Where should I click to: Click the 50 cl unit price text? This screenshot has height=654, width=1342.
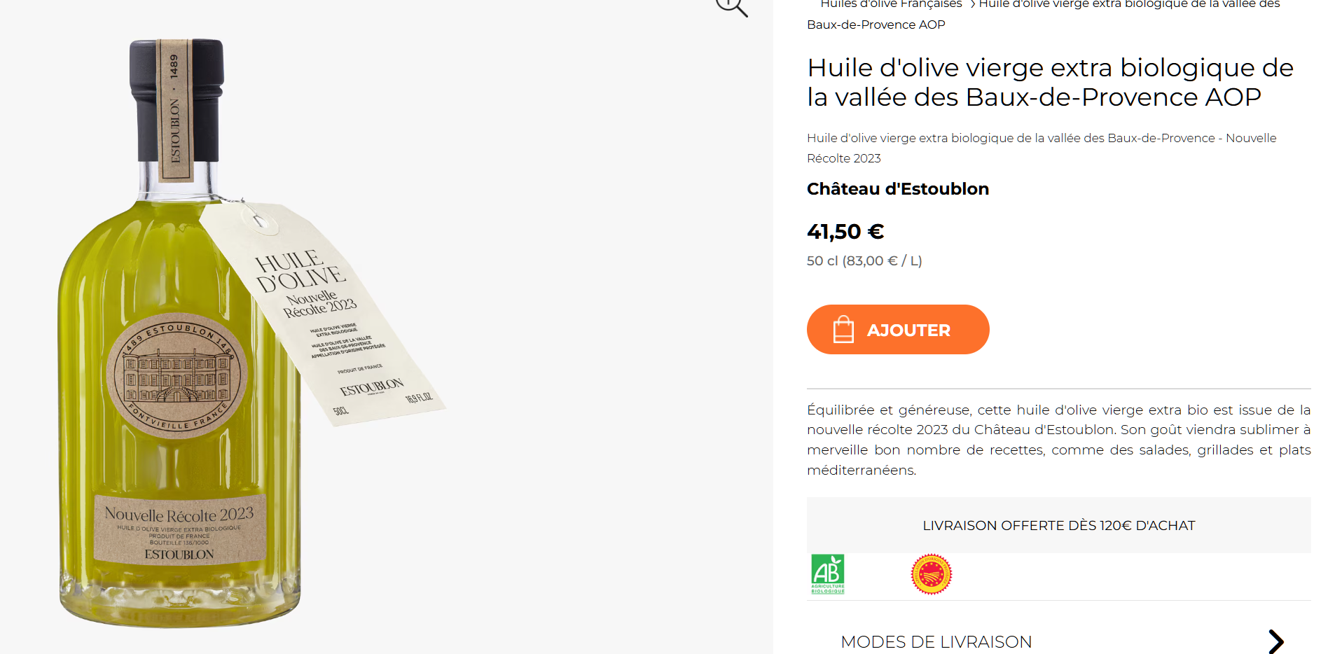pos(864,260)
